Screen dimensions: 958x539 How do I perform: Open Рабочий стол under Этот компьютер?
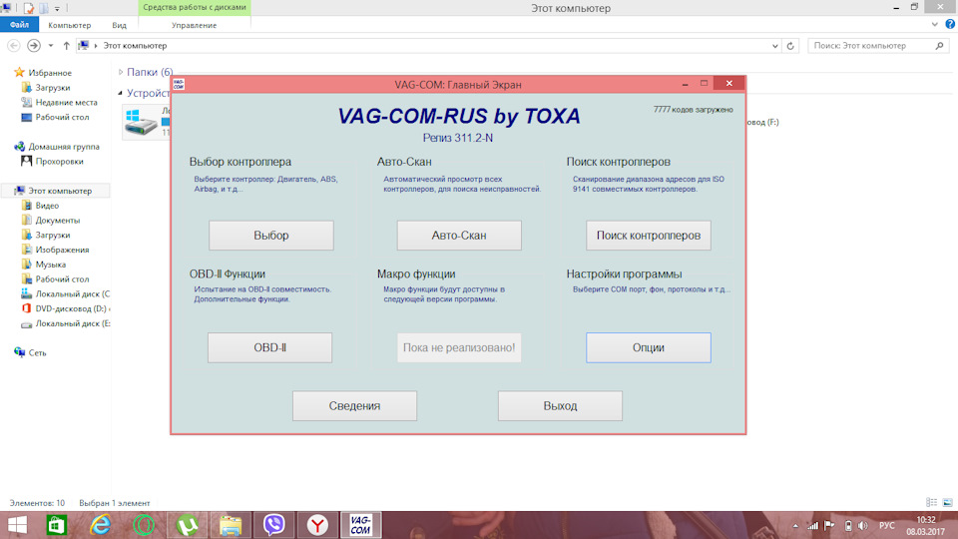(62, 278)
